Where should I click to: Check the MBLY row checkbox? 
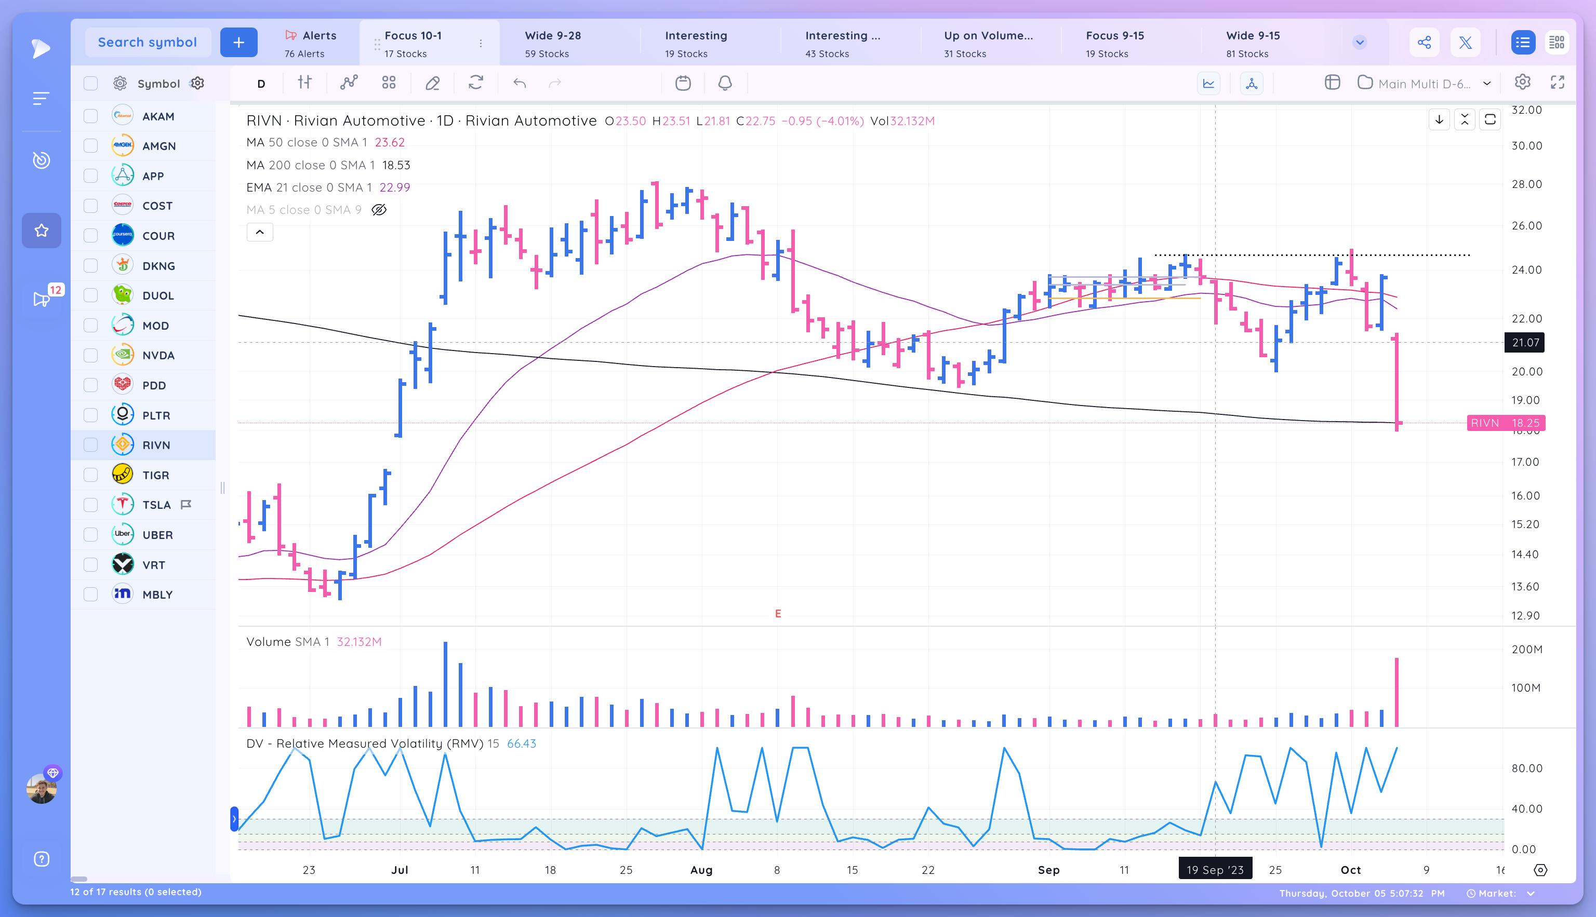click(91, 594)
